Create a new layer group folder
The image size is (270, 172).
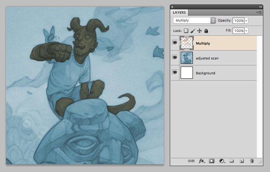click(x=231, y=161)
